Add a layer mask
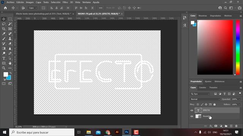The image size is (243, 136). [216, 126]
